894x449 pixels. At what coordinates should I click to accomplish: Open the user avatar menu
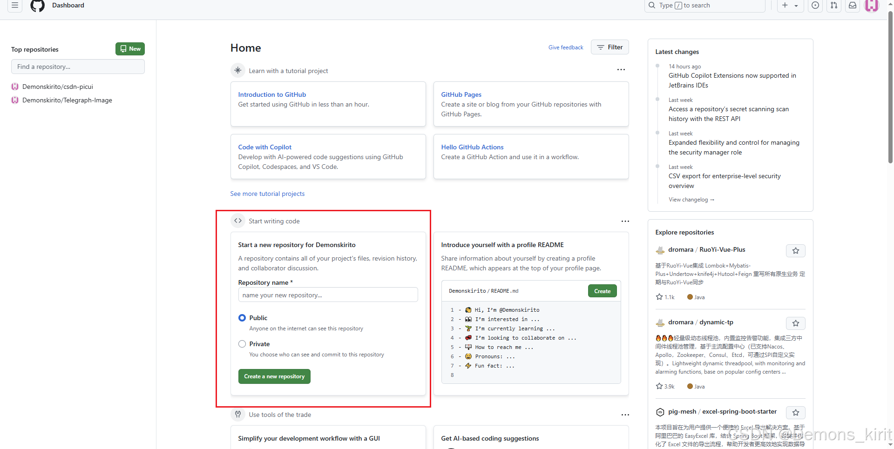pos(872,5)
